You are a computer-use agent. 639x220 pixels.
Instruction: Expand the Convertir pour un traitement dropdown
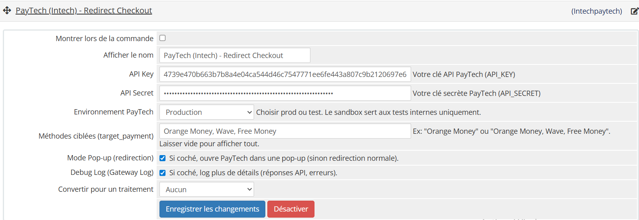(207, 190)
